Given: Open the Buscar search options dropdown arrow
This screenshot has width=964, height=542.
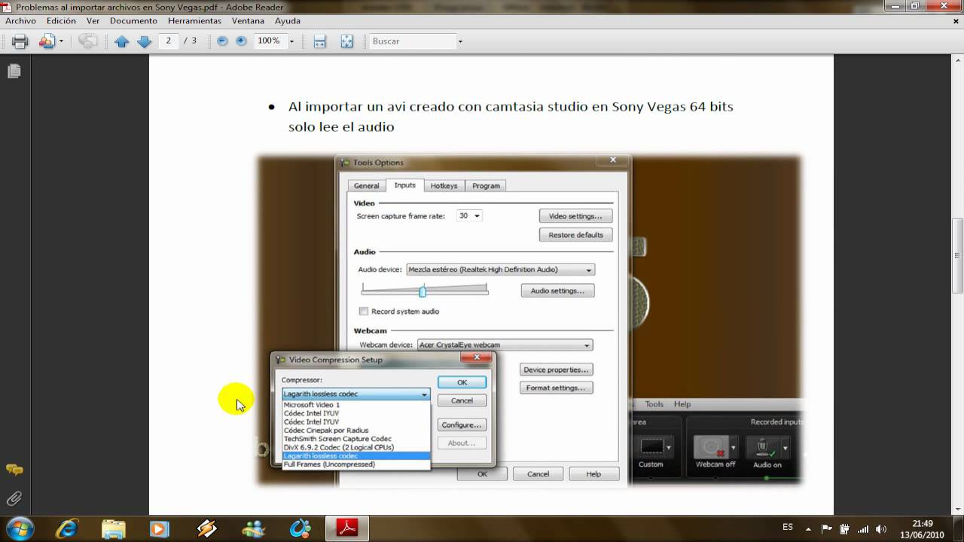Looking at the screenshot, I should pyautogui.click(x=460, y=41).
